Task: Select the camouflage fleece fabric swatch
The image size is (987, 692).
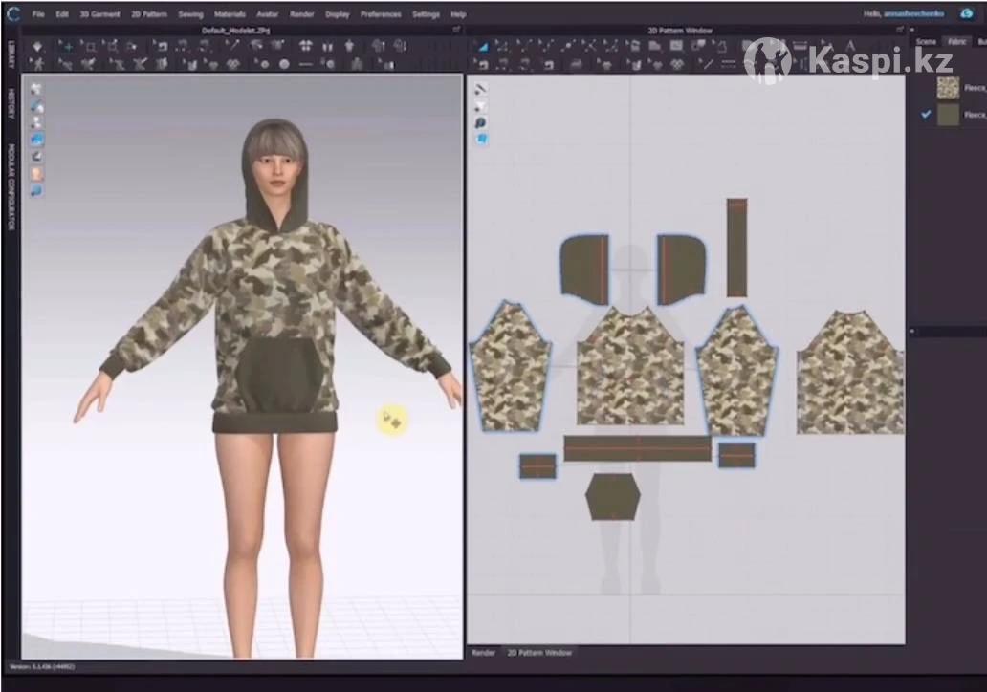Action: [x=948, y=88]
